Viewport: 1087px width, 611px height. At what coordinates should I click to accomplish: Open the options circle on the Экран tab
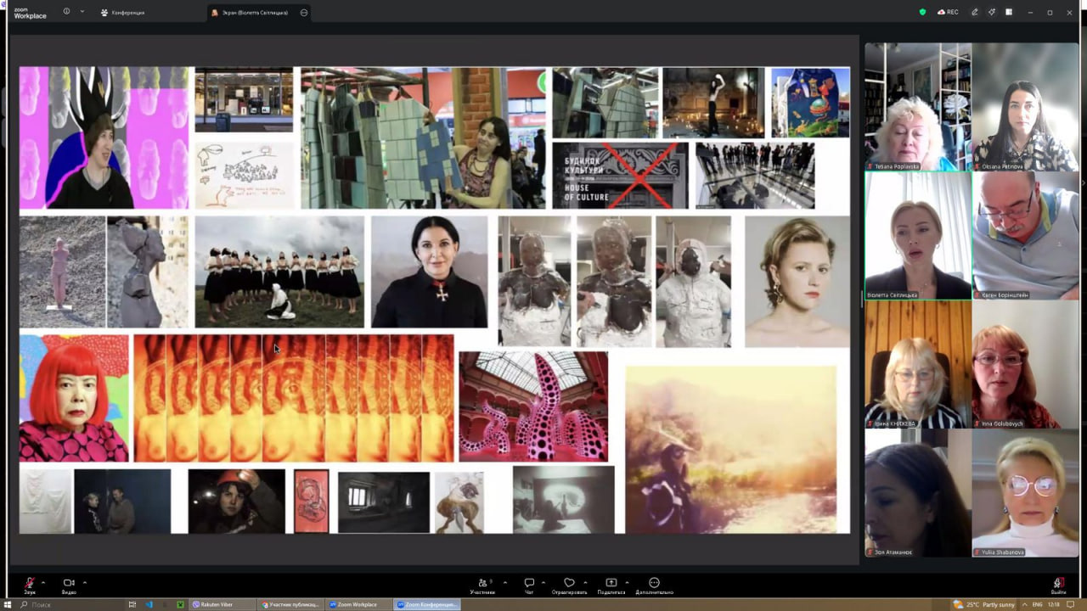[304, 13]
